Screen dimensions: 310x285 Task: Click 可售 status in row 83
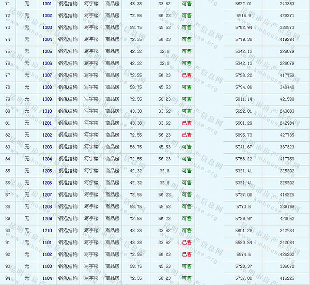click(x=187, y=147)
